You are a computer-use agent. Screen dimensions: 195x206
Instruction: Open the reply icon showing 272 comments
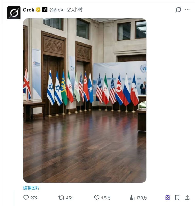26,198
